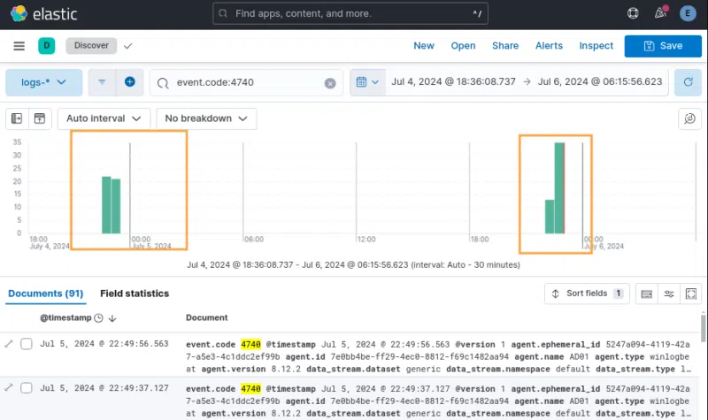This screenshot has width=708, height=420.
Task: Open the user avatar E menu
Action: (688, 13)
